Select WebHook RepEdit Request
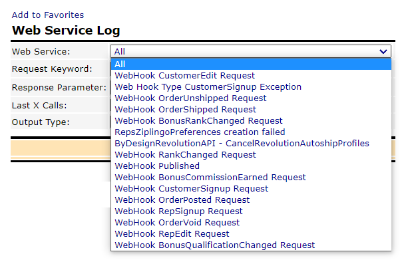 251,234
